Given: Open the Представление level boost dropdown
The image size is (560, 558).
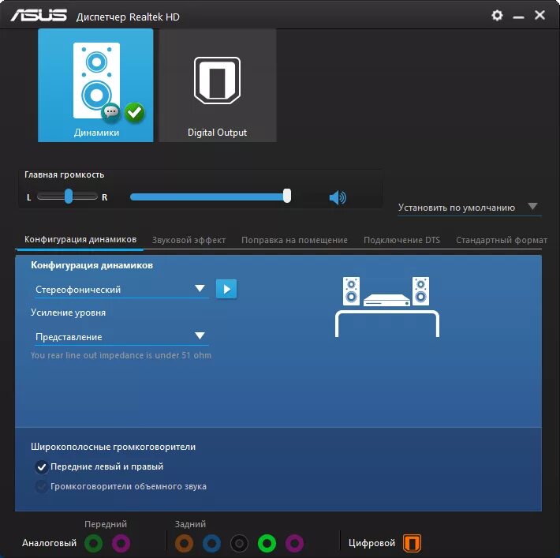Looking at the screenshot, I should click(x=121, y=337).
